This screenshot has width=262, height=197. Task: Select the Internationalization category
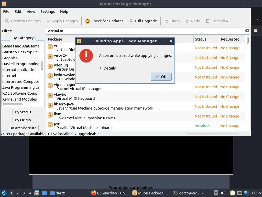(21, 70)
